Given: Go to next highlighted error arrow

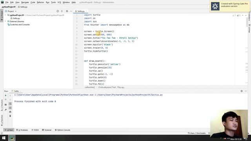Looking at the screenshot, I should [x=246, y=15].
